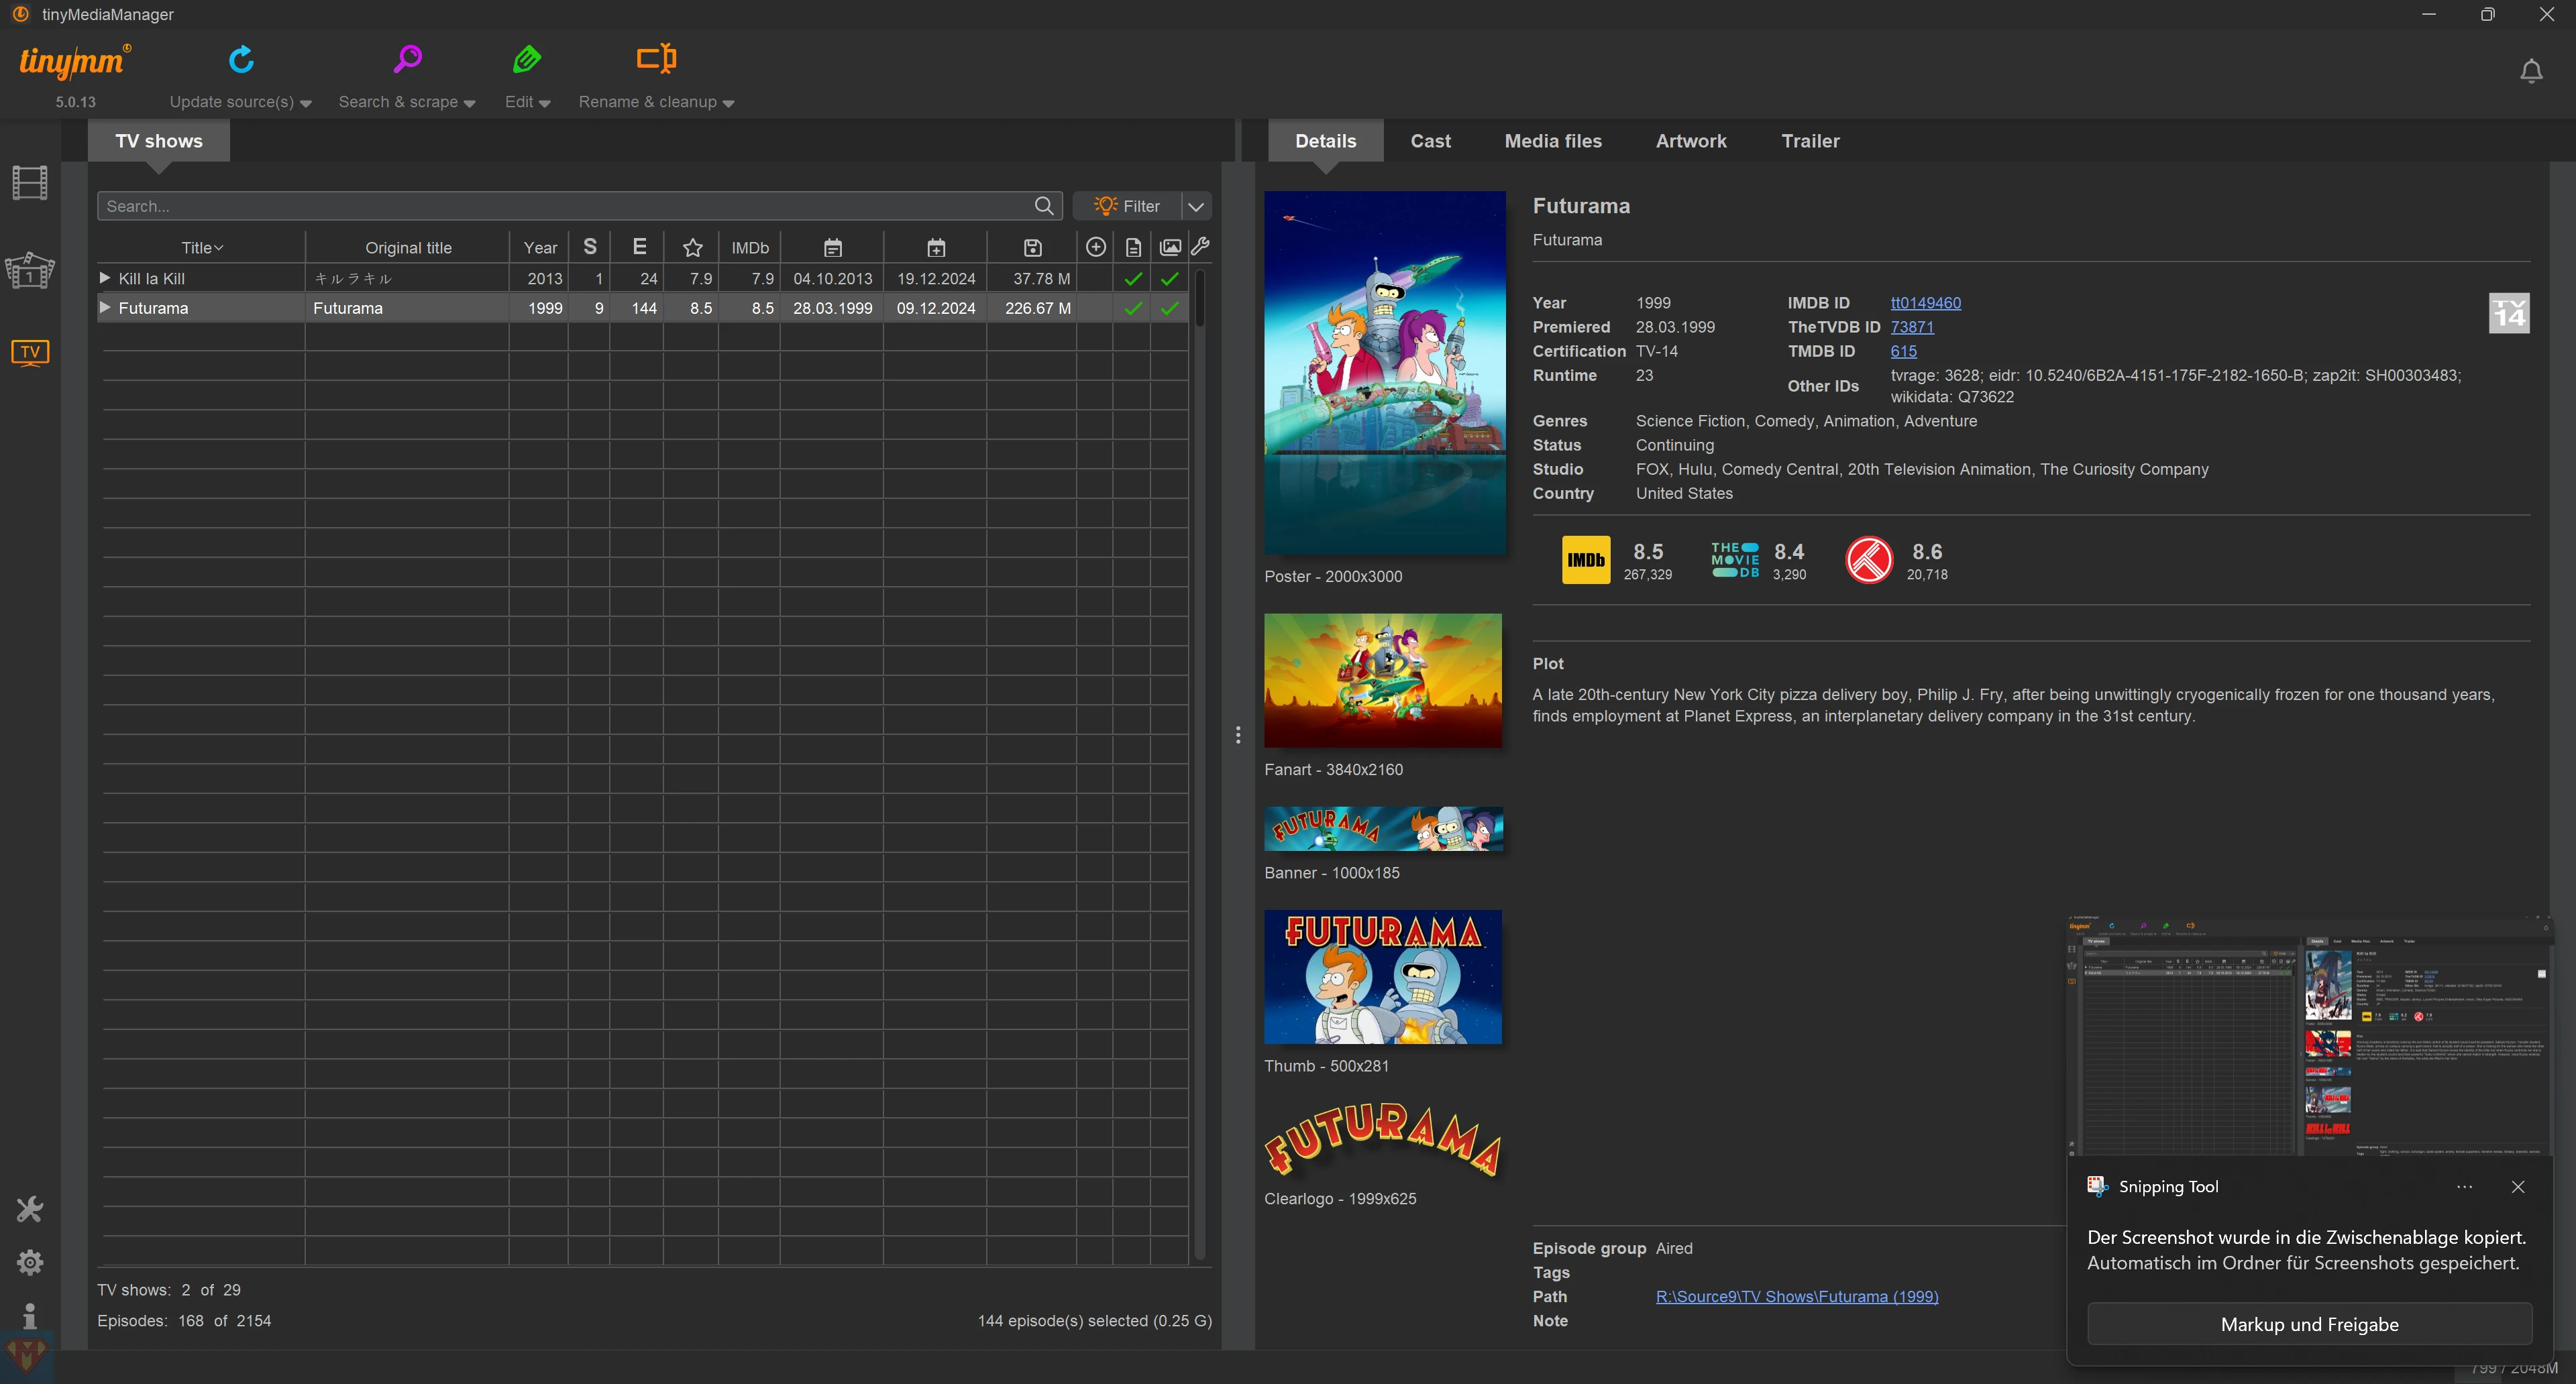Open settings gear in left sidebar

pyautogui.click(x=30, y=1262)
